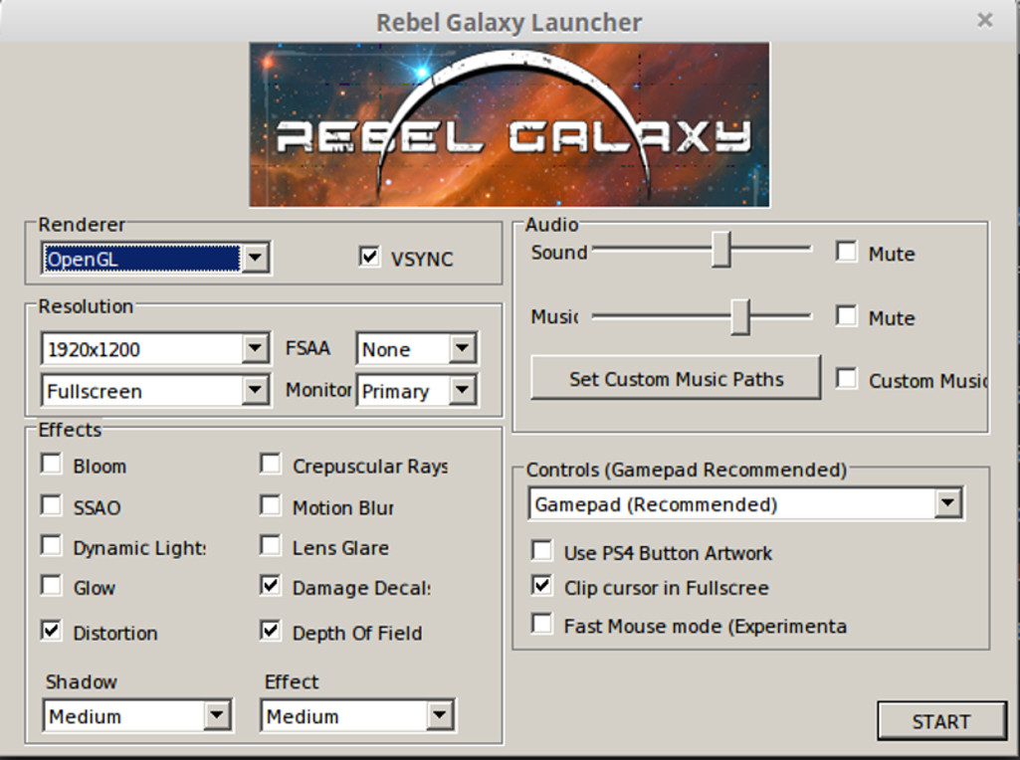
Task: Open the Fullscreen display mode dropdown
Action: pyautogui.click(x=155, y=391)
